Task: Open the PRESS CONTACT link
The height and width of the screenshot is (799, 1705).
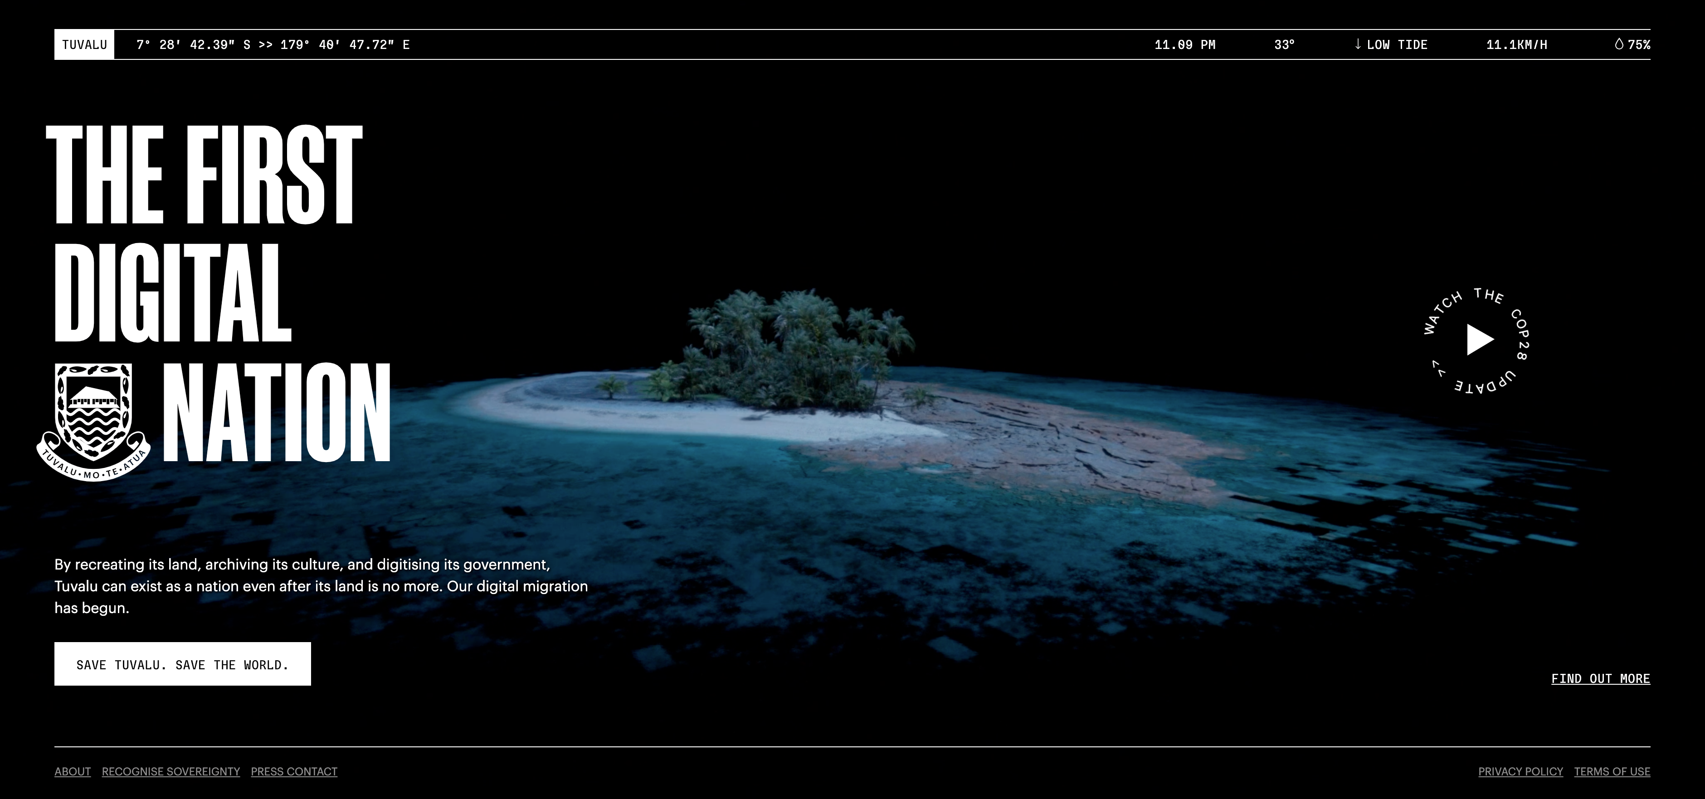Action: pyautogui.click(x=294, y=771)
